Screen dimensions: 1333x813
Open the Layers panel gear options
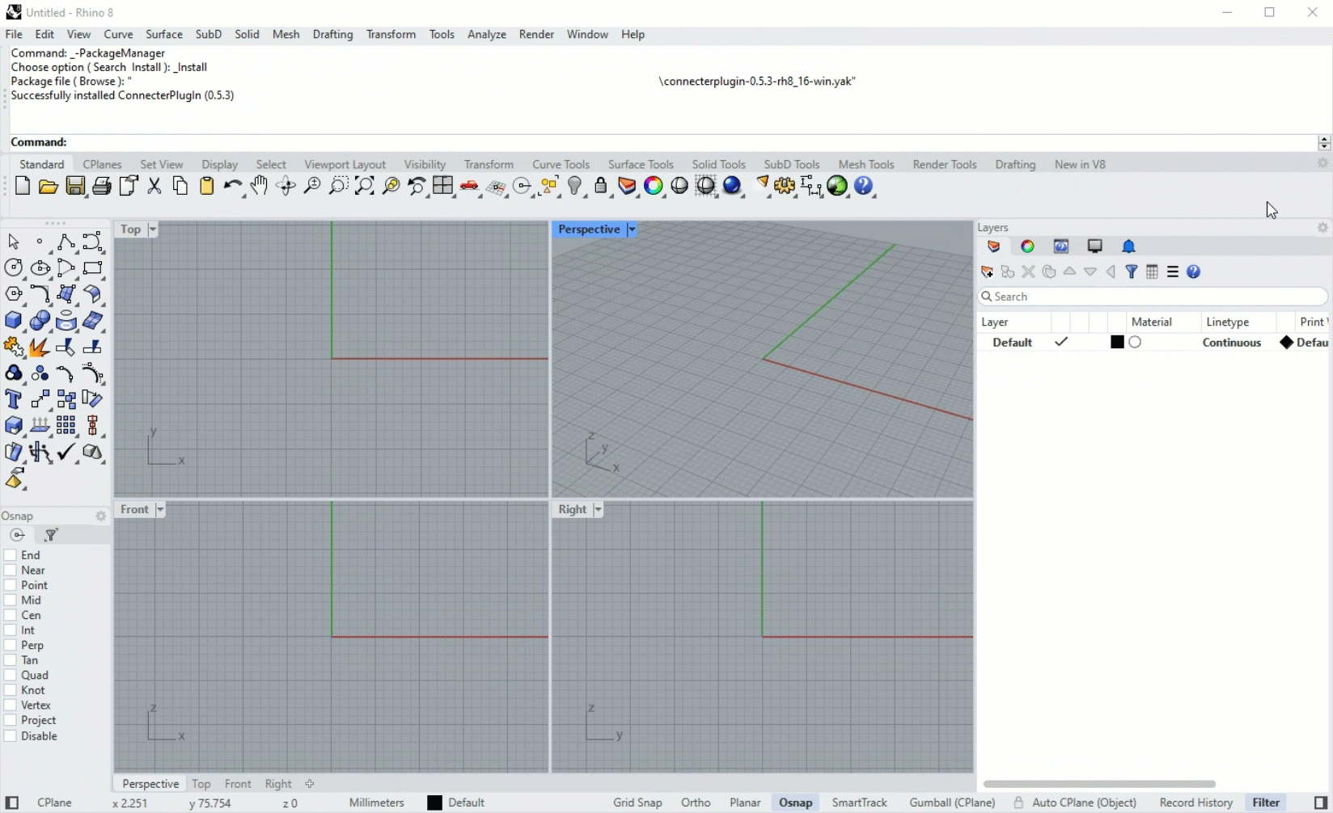pos(1322,228)
